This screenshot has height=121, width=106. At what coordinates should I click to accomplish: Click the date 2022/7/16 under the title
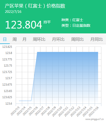click(x=13, y=12)
